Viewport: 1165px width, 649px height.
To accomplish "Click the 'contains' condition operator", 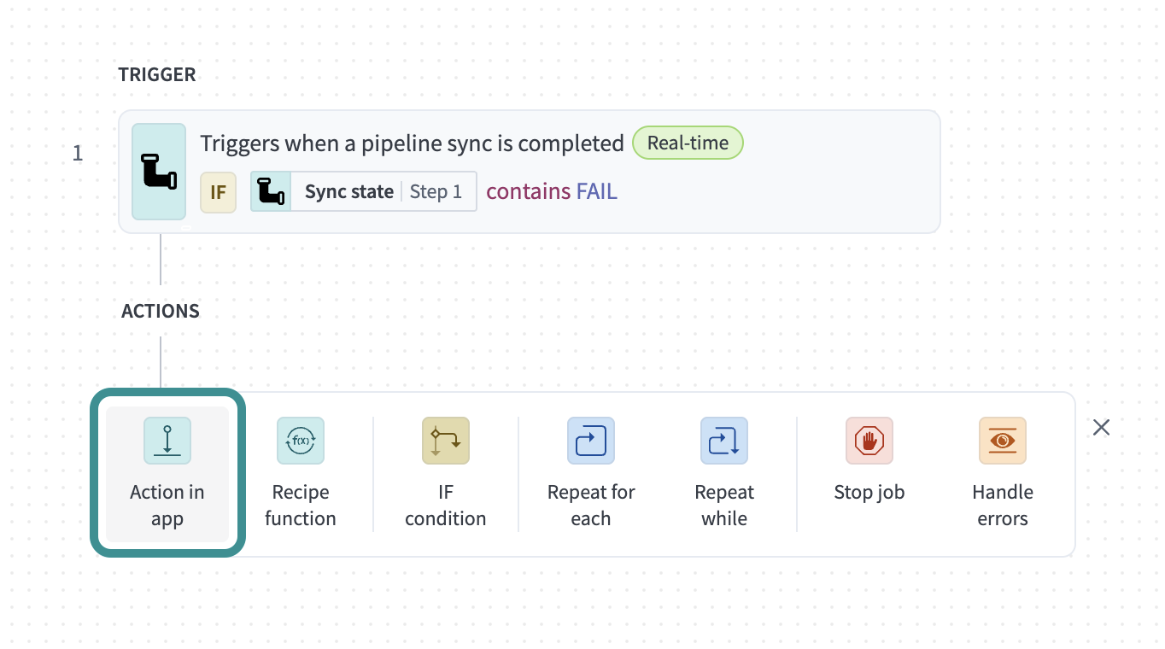I will (x=528, y=192).
